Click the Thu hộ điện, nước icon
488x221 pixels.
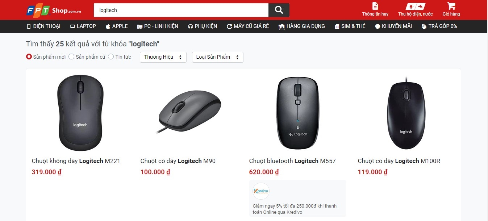[415, 7]
